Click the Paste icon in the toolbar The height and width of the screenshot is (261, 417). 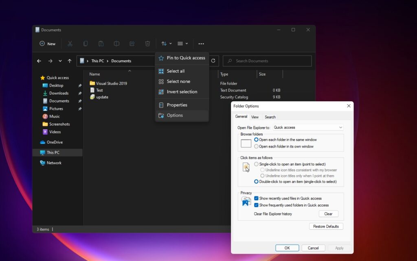[101, 43]
